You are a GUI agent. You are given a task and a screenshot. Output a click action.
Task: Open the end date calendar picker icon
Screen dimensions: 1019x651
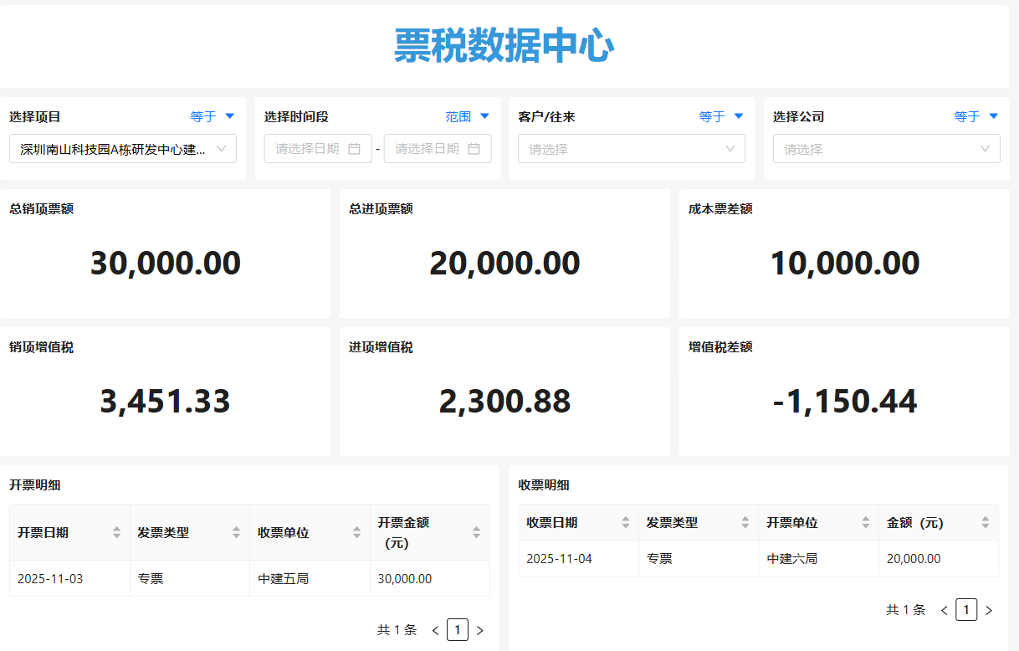coord(474,148)
